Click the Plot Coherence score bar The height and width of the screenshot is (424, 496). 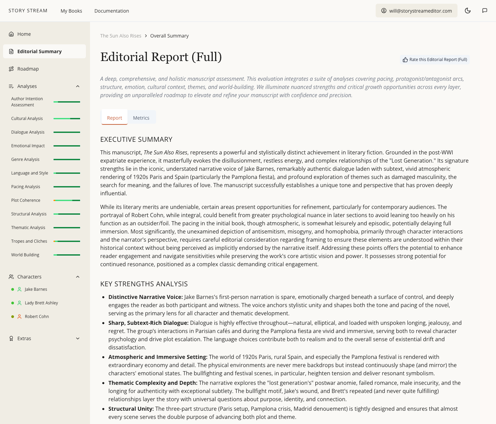click(x=67, y=200)
